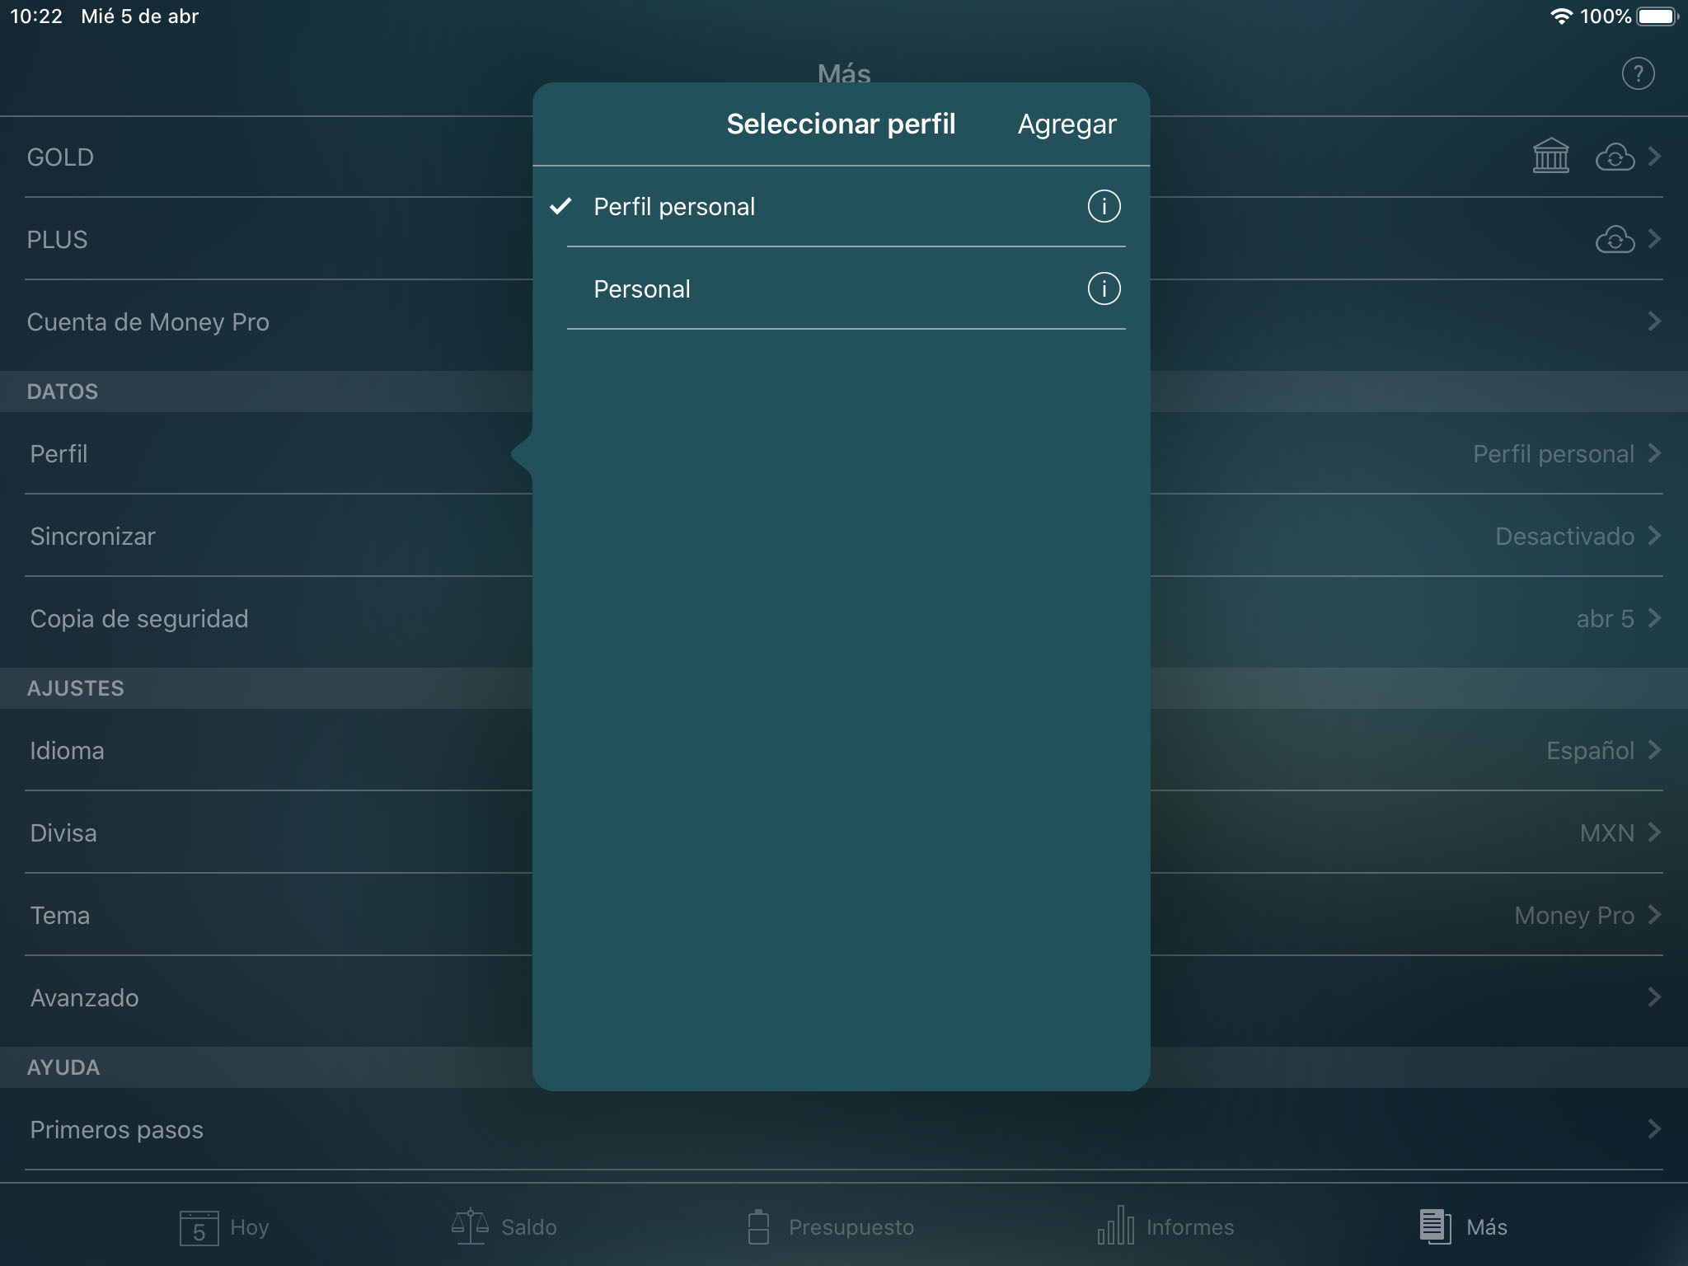Open info details for Personal profile
1688x1266 pixels.
[1104, 289]
